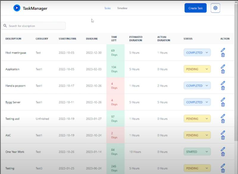Open status dropdown for Hod meetingaaa

click(x=197, y=53)
